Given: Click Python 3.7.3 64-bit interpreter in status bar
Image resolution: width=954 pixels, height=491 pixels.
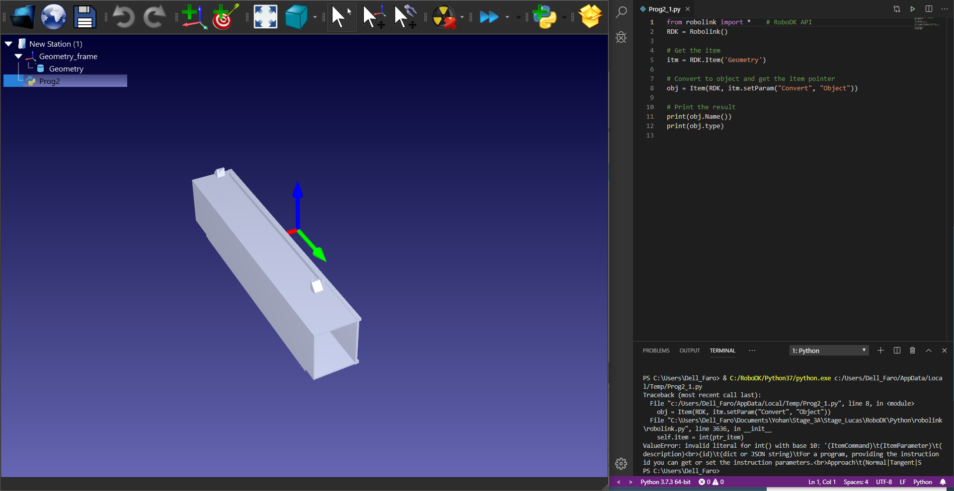Looking at the screenshot, I should click(x=665, y=482).
